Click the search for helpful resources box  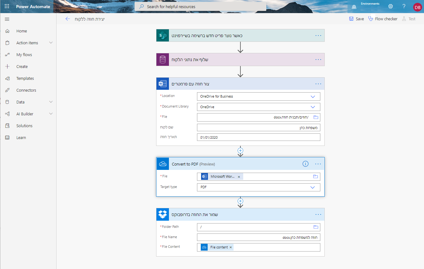click(200, 7)
